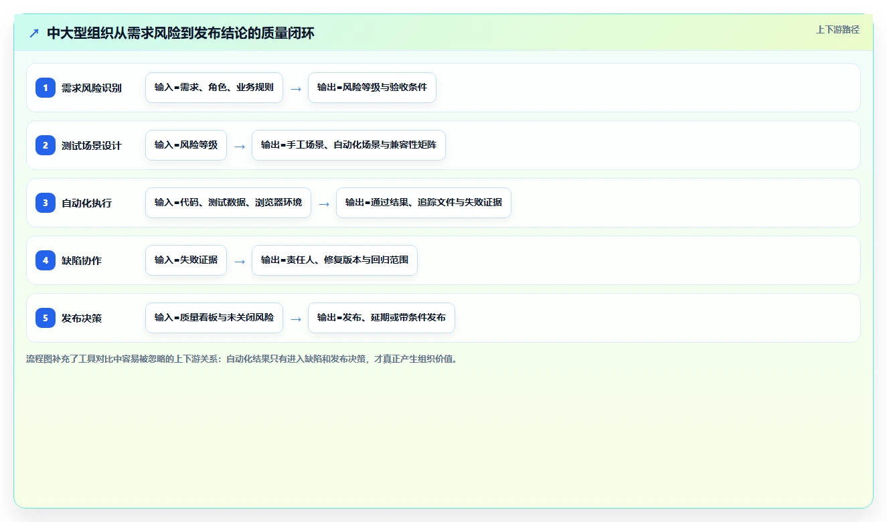This screenshot has height=522, width=887.
Task: Select step number 5 badge
Action: [46, 317]
